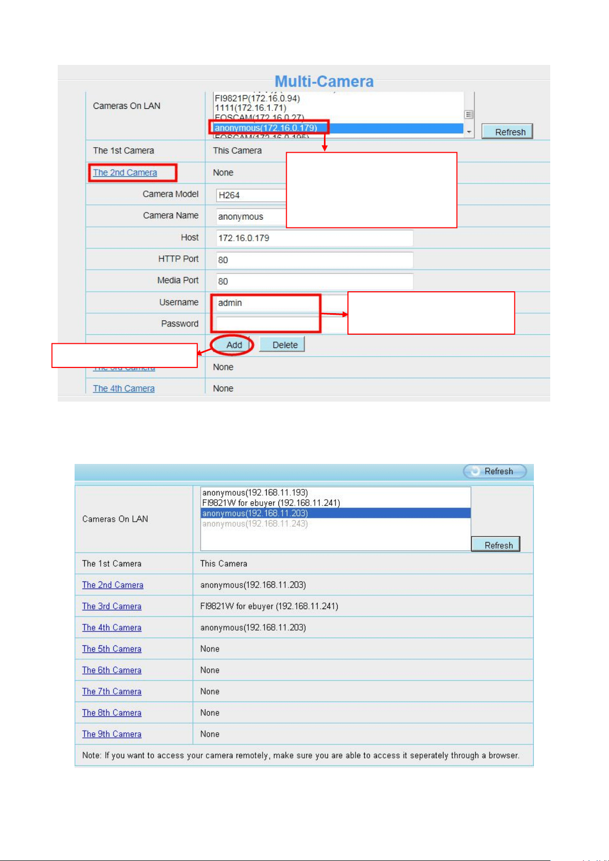
Task: Click the Add button
Action: [233, 345]
